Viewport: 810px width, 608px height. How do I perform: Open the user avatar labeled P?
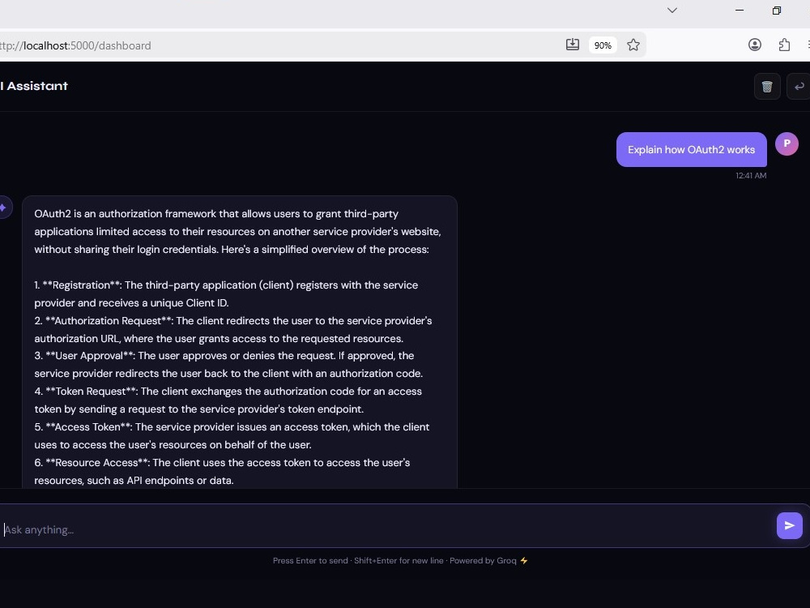click(787, 143)
